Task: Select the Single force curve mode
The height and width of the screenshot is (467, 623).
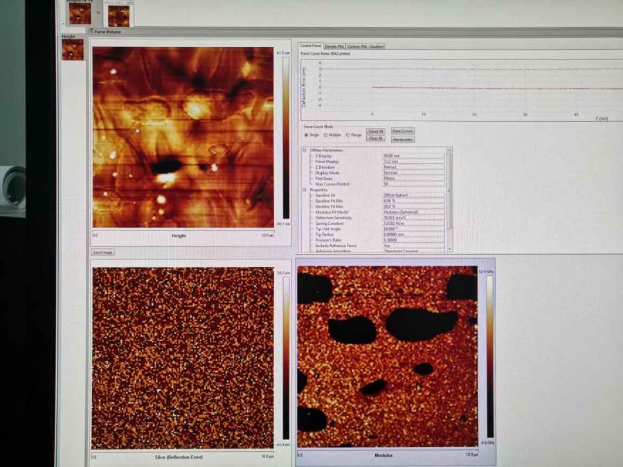Action: point(306,135)
